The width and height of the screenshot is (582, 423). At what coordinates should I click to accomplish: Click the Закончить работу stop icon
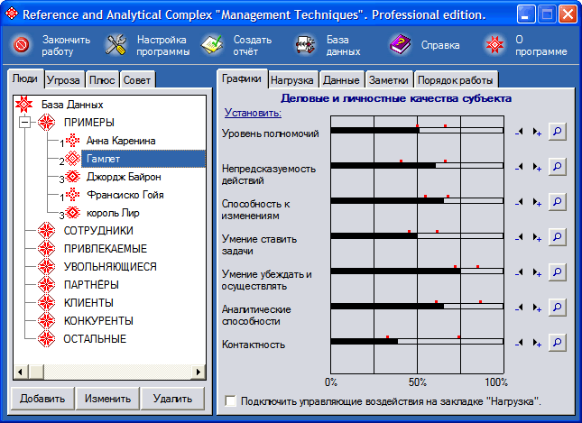[21, 45]
